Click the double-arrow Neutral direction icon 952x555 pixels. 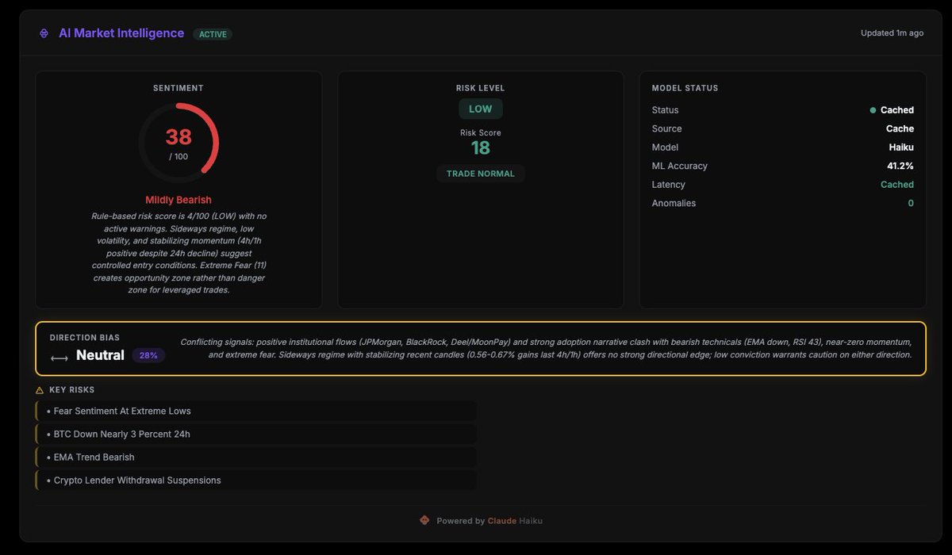point(59,358)
